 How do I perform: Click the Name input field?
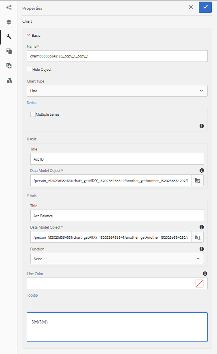point(117,56)
